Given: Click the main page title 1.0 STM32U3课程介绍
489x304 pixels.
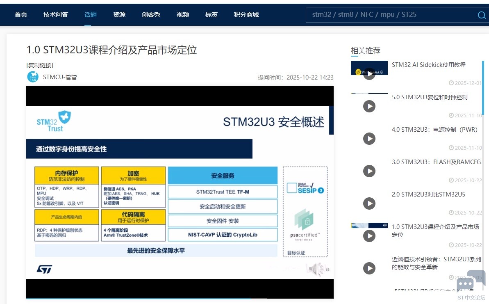Looking at the screenshot, I should (111, 50).
